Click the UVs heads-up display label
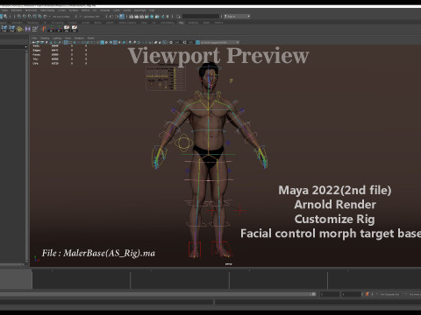 [35, 63]
